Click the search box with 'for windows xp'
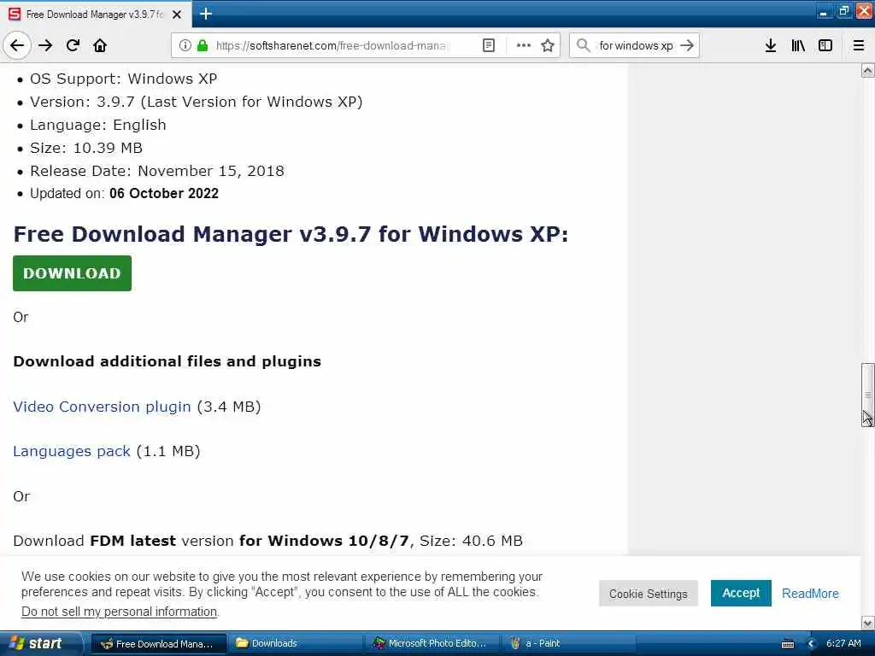Image resolution: width=875 pixels, height=656 pixels. (x=635, y=45)
